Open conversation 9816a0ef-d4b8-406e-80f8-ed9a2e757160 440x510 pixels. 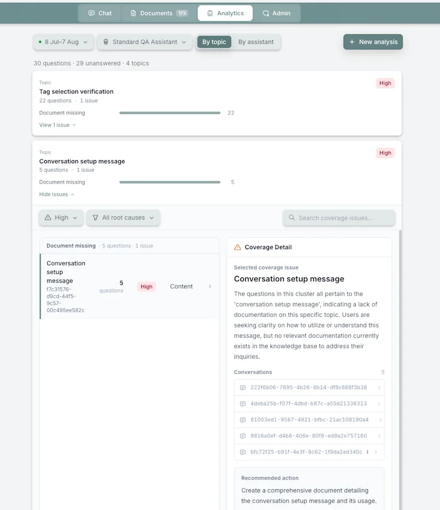309,436
